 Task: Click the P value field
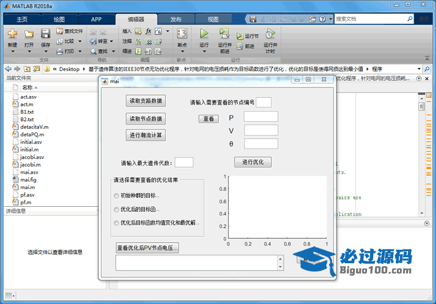coord(261,116)
